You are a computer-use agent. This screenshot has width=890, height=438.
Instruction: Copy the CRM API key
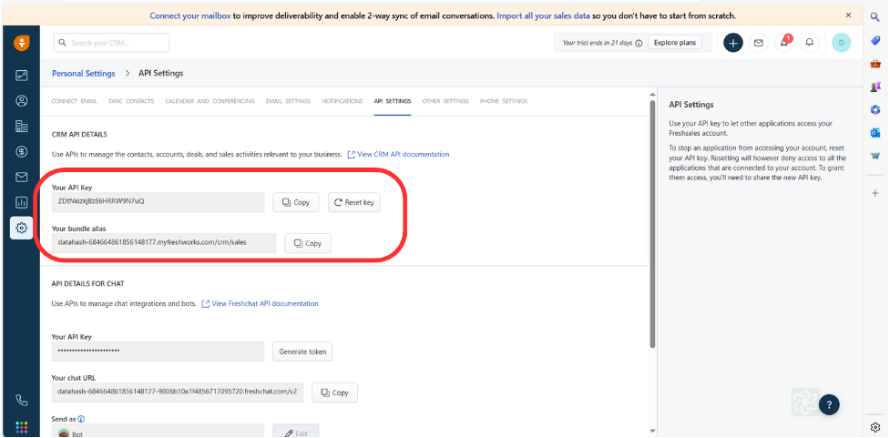(x=296, y=202)
